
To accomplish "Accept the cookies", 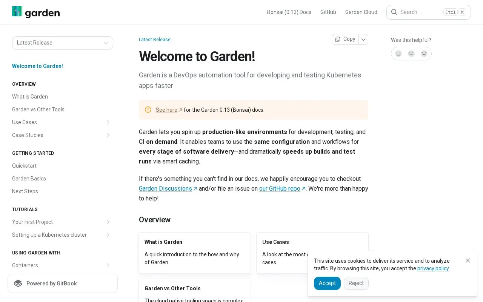I will (327, 283).
